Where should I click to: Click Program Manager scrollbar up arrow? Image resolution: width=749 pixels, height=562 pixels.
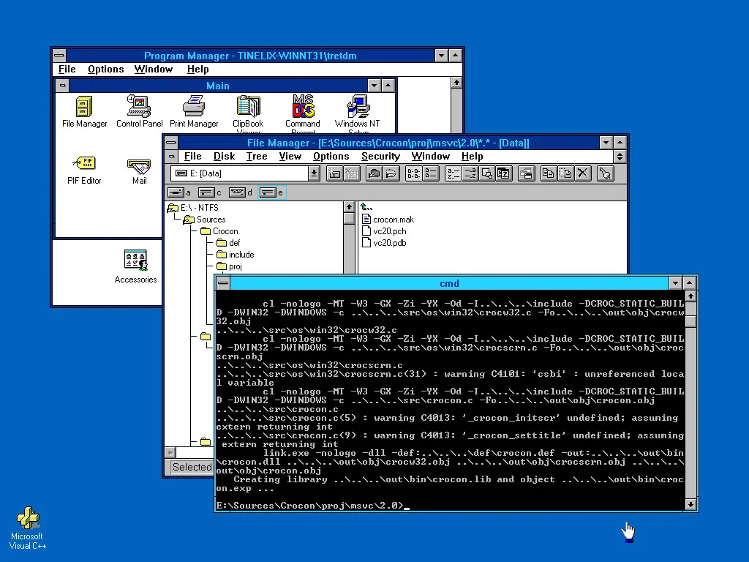(x=456, y=83)
